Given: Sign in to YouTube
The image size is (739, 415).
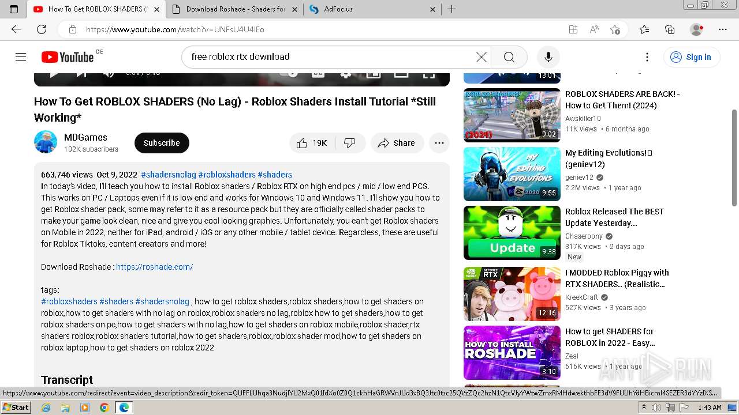Looking at the screenshot, I should click(692, 56).
